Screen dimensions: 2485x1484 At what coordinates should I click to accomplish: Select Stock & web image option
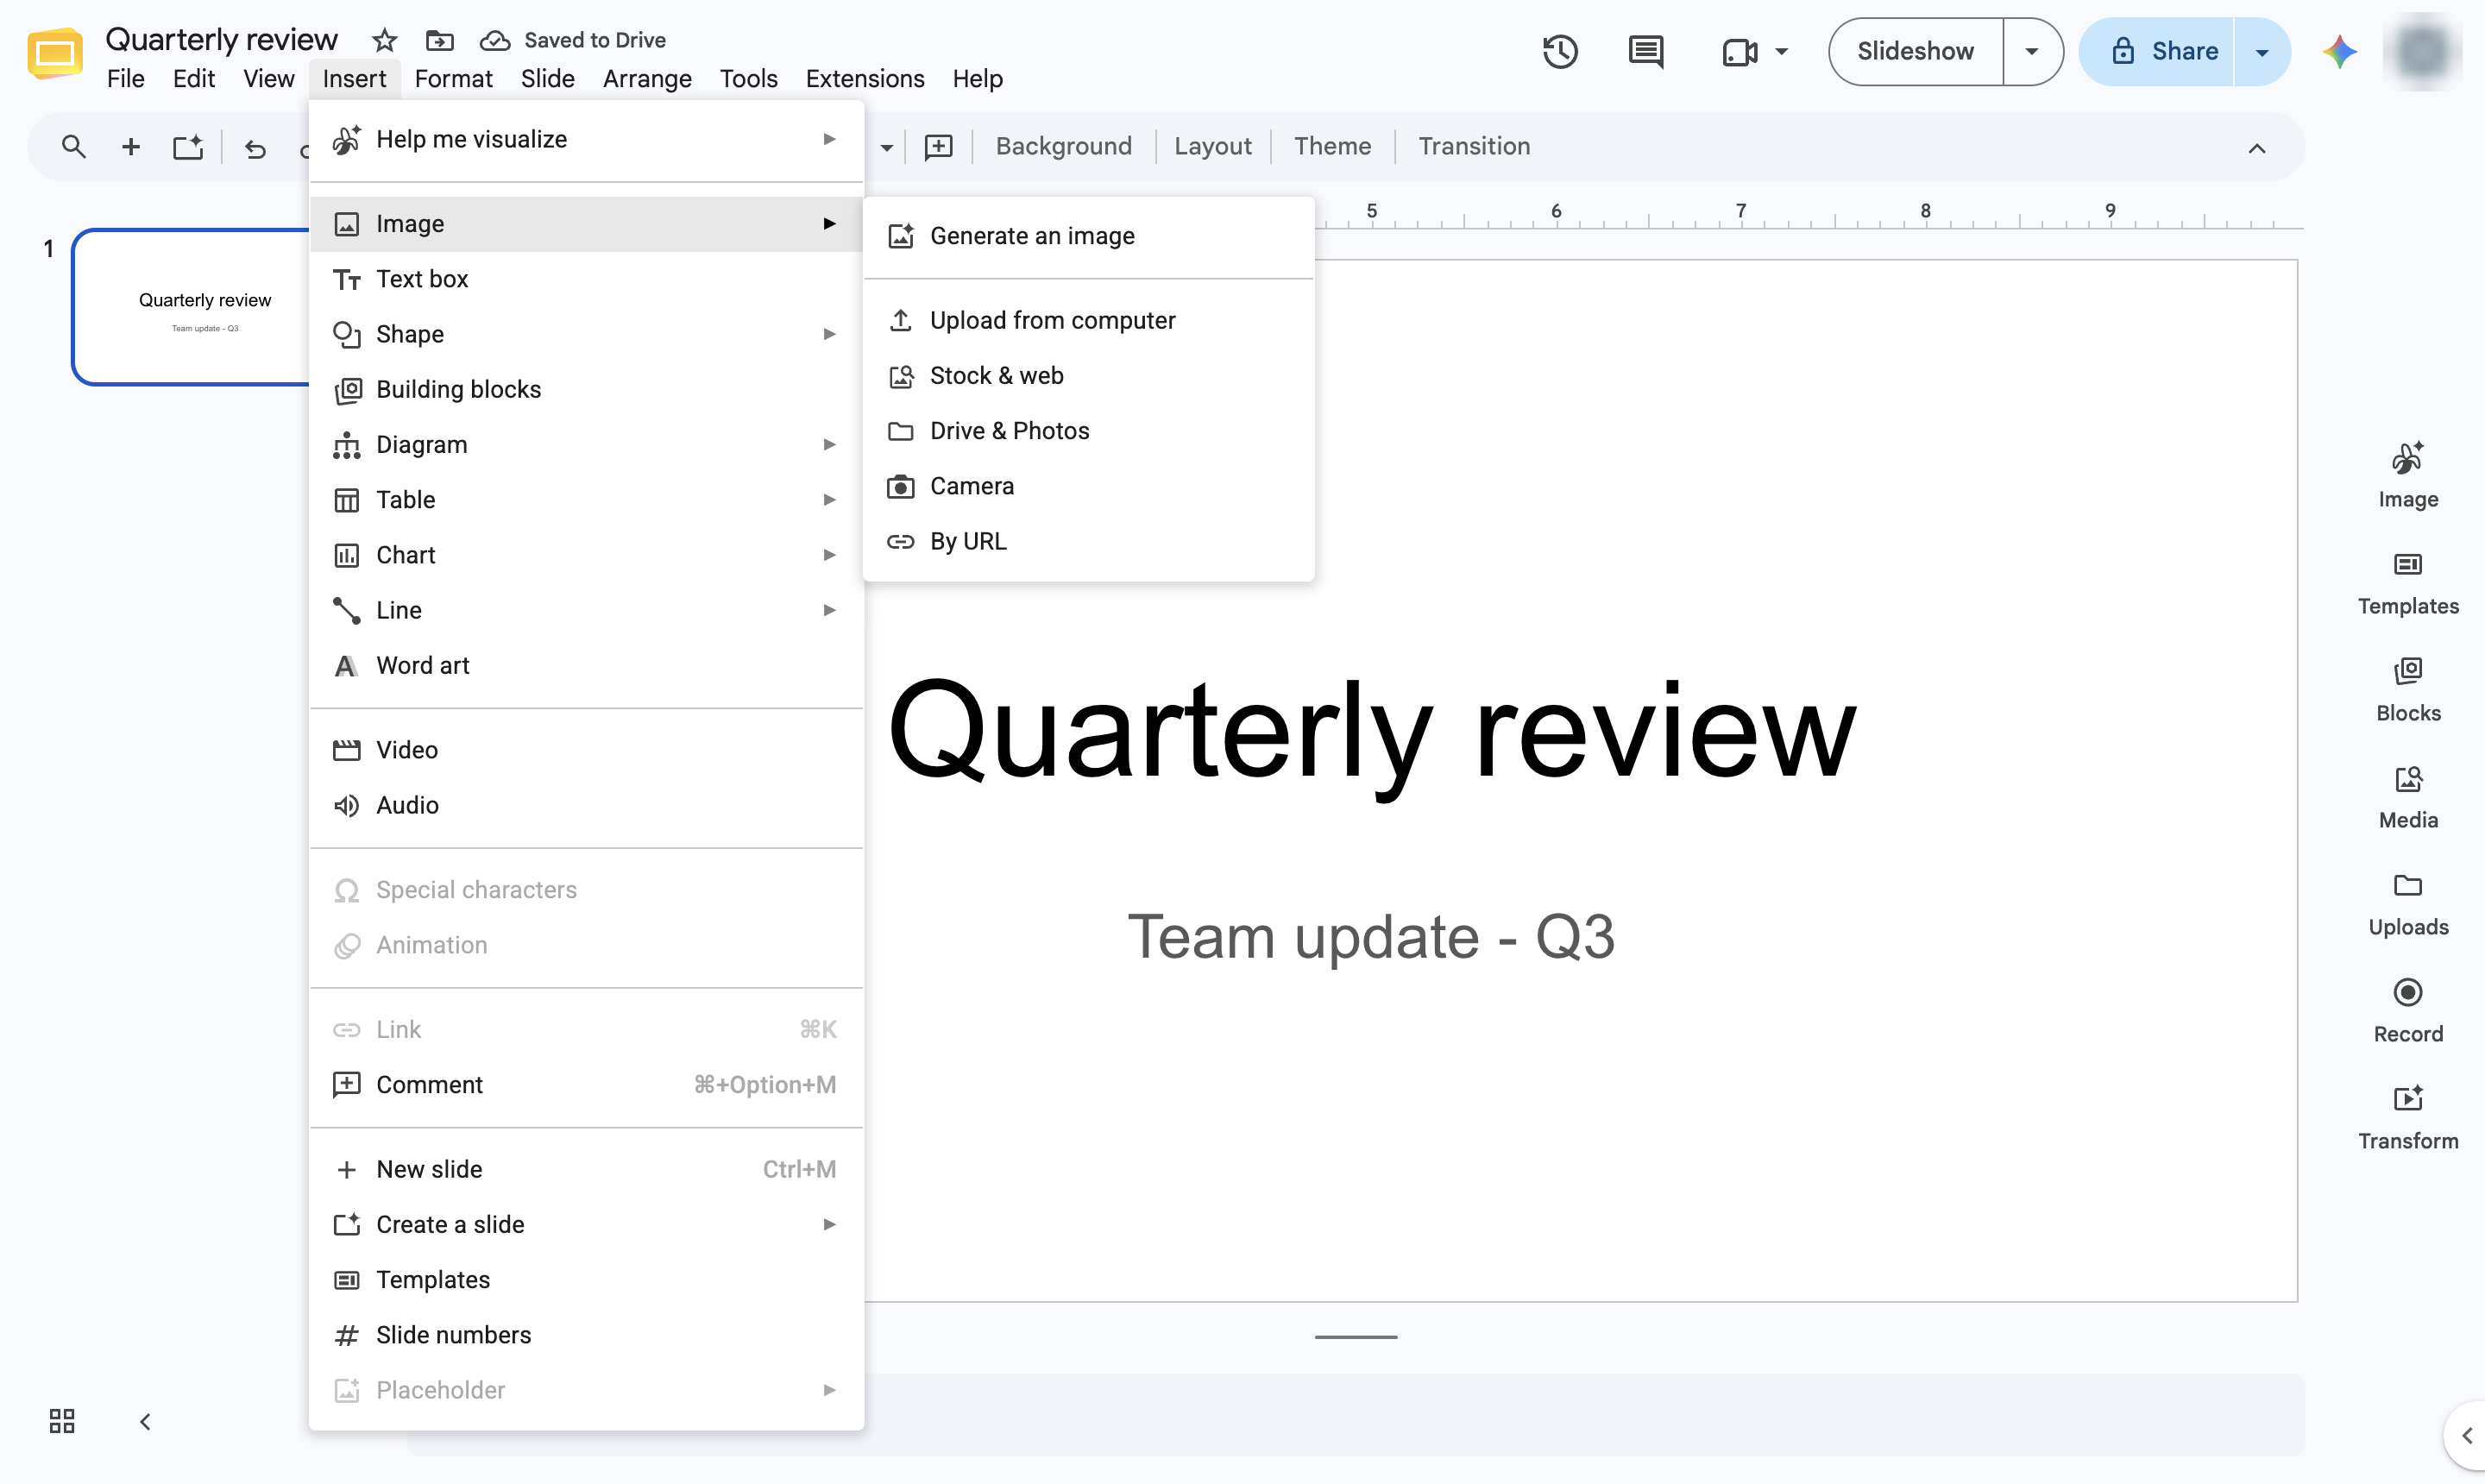coord(1088,375)
